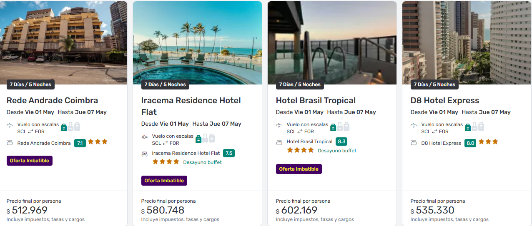Click the luggage icons on D8 Hotel Express card

click(475, 127)
